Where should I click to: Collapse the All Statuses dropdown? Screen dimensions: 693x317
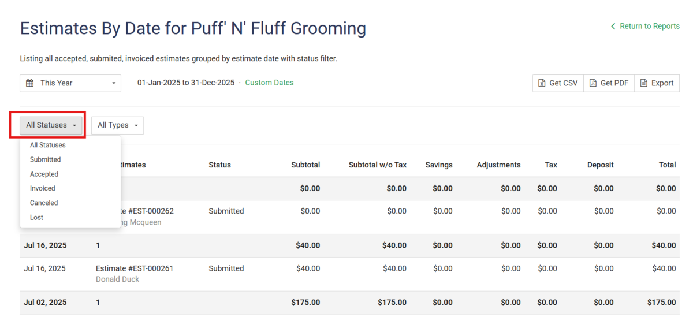click(51, 125)
